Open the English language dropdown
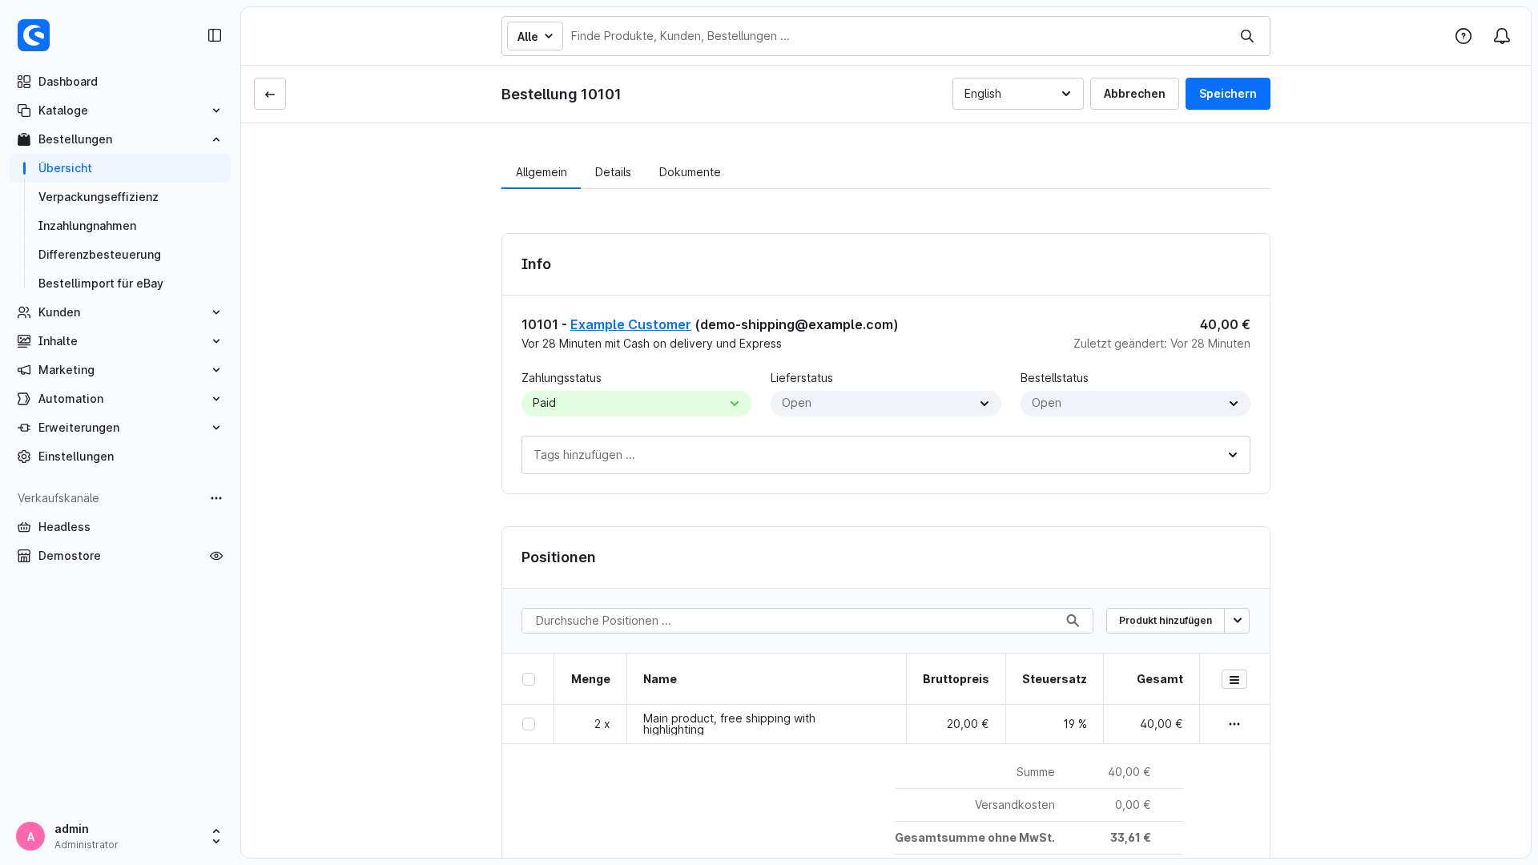The height and width of the screenshot is (865, 1538). (1018, 94)
